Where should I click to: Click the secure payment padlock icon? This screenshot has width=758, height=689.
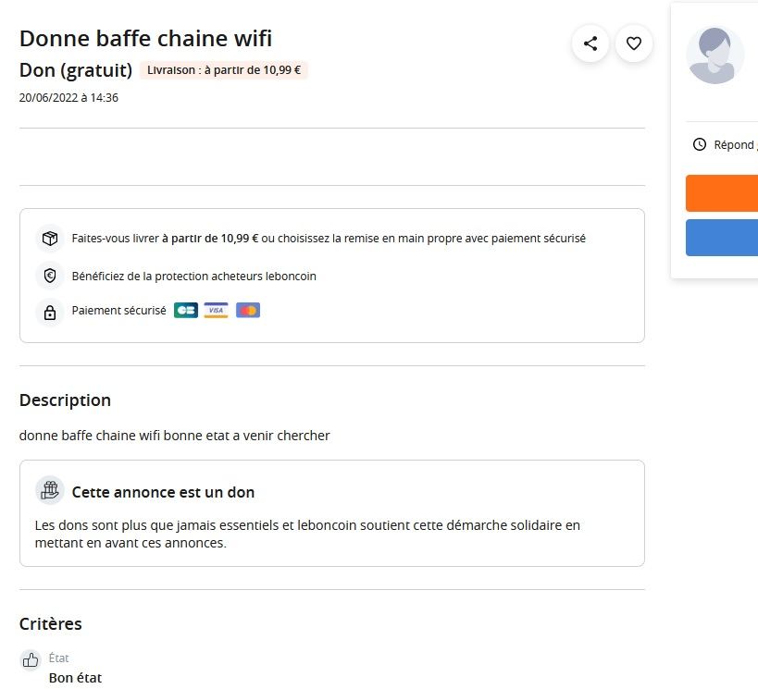50,313
